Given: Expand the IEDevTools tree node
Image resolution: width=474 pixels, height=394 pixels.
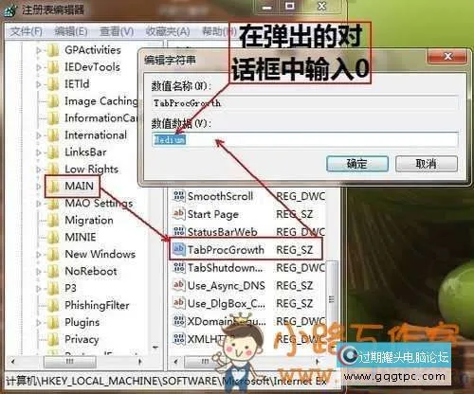Looking at the screenshot, I should 38,67.
